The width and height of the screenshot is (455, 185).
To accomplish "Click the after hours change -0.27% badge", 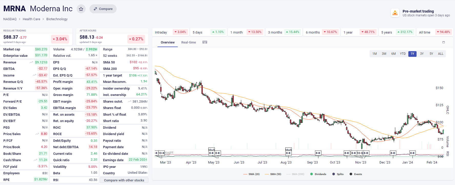I will 136,39.
